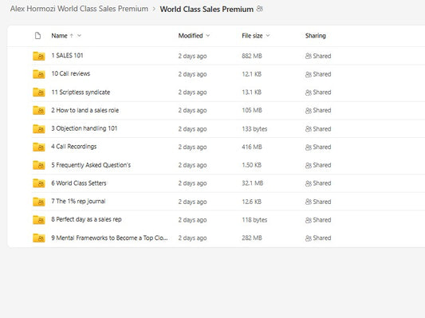Click the 3 Objection handling 101 folder icon
Viewport: 425px width, 318px height.
[39, 128]
